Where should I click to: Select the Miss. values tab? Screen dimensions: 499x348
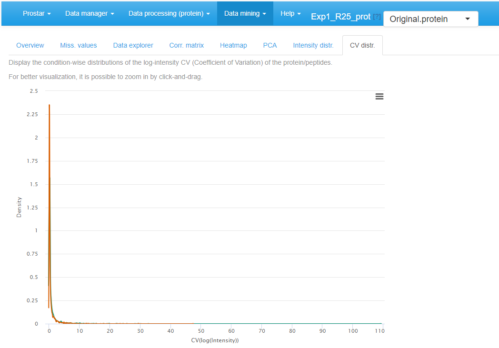pos(79,45)
